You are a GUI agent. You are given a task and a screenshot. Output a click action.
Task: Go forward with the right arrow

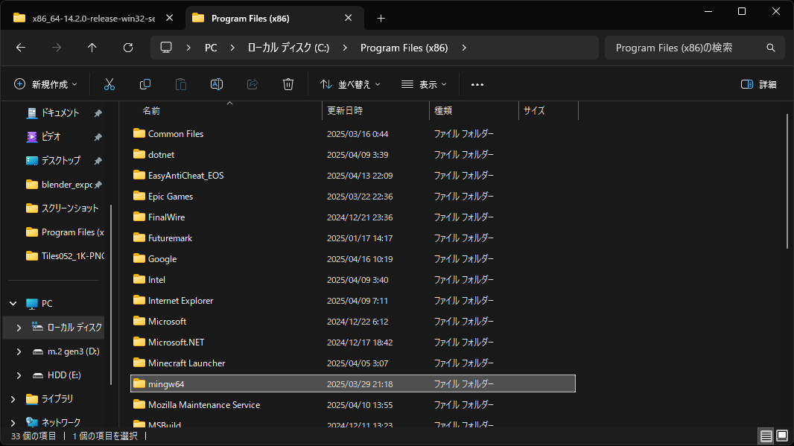56,48
